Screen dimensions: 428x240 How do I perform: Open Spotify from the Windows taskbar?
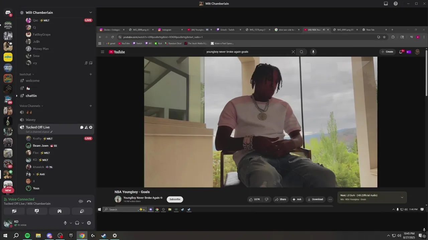pyautogui.click(x=27, y=236)
